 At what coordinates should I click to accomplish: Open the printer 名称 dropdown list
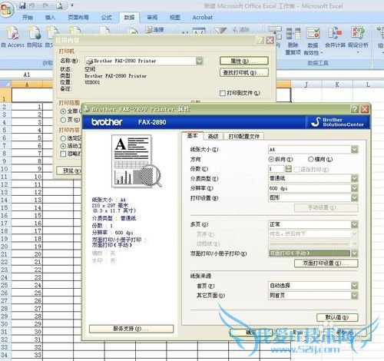point(199,61)
